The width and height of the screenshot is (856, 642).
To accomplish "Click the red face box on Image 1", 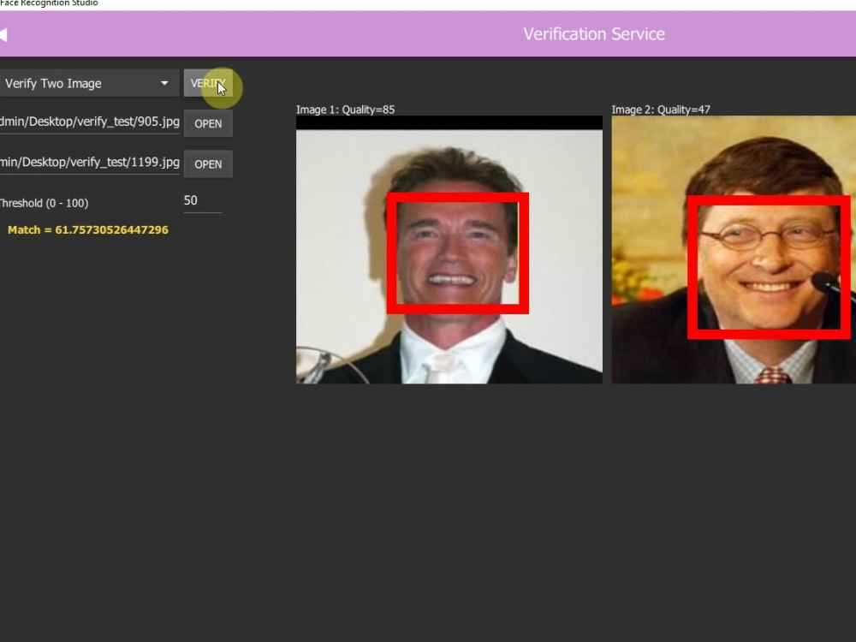I will 459,251.
